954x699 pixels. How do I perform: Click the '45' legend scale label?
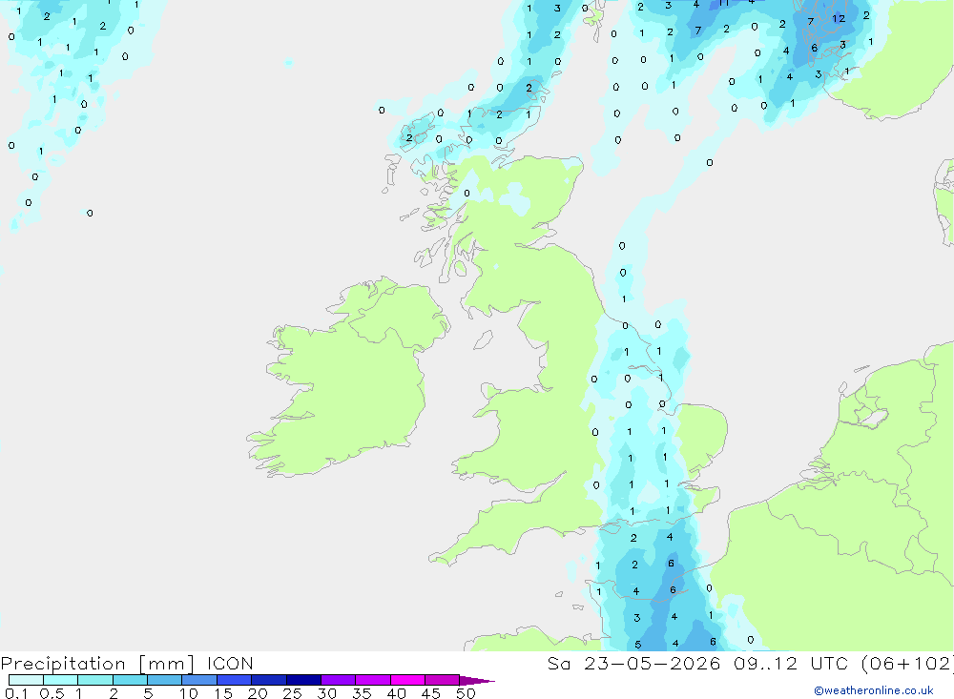pyautogui.click(x=431, y=693)
